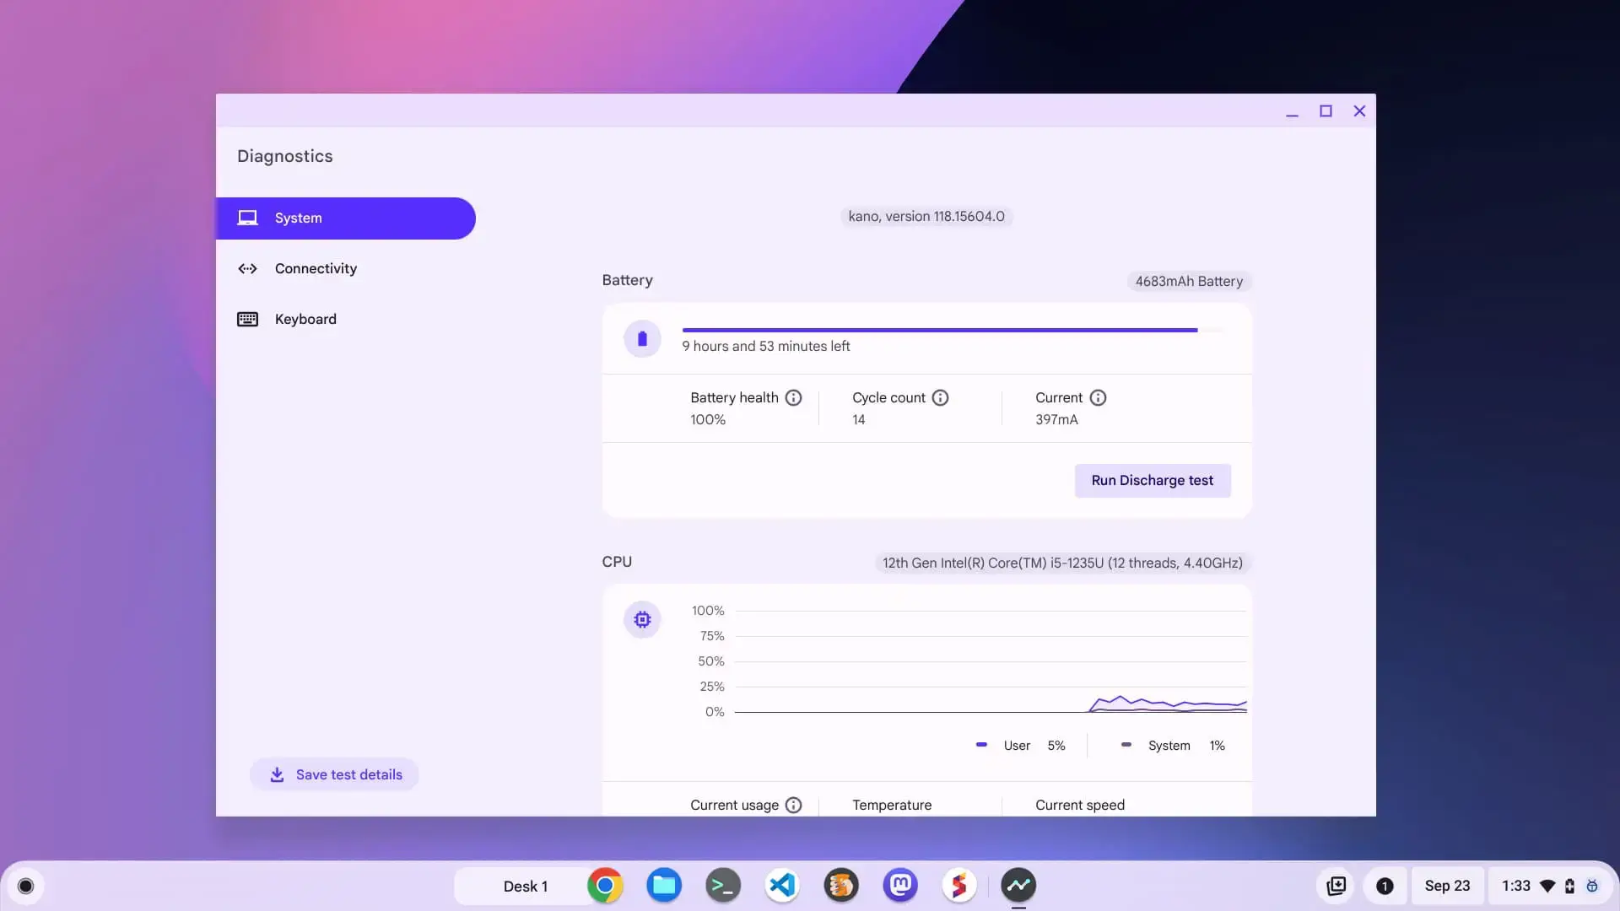This screenshot has height=911, width=1620.
Task: Select the System menu tab
Action: [x=345, y=218]
